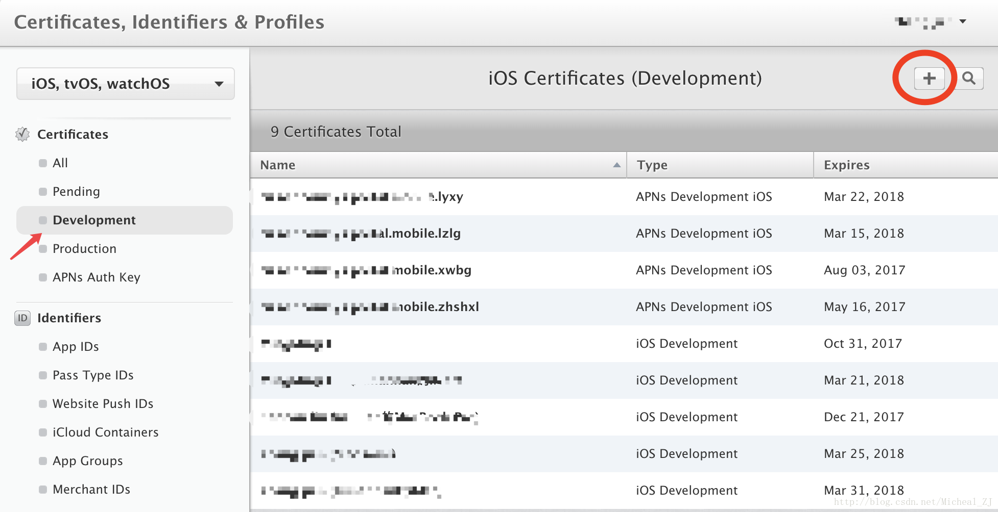This screenshot has height=512, width=998.
Task: Click the Aug 03, 2017 expiry cell
Action: (x=864, y=270)
